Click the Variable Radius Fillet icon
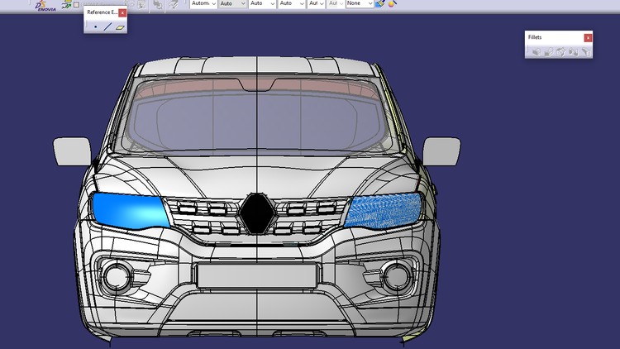The width and height of the screenshot is (620, 349). pyautogui.click(x=549, y=52)
